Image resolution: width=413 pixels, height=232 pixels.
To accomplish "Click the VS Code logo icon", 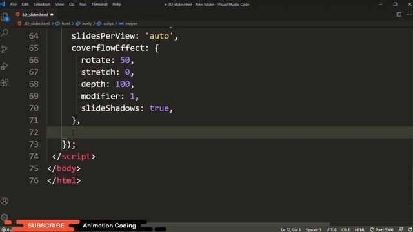I will tap(3, 5).
